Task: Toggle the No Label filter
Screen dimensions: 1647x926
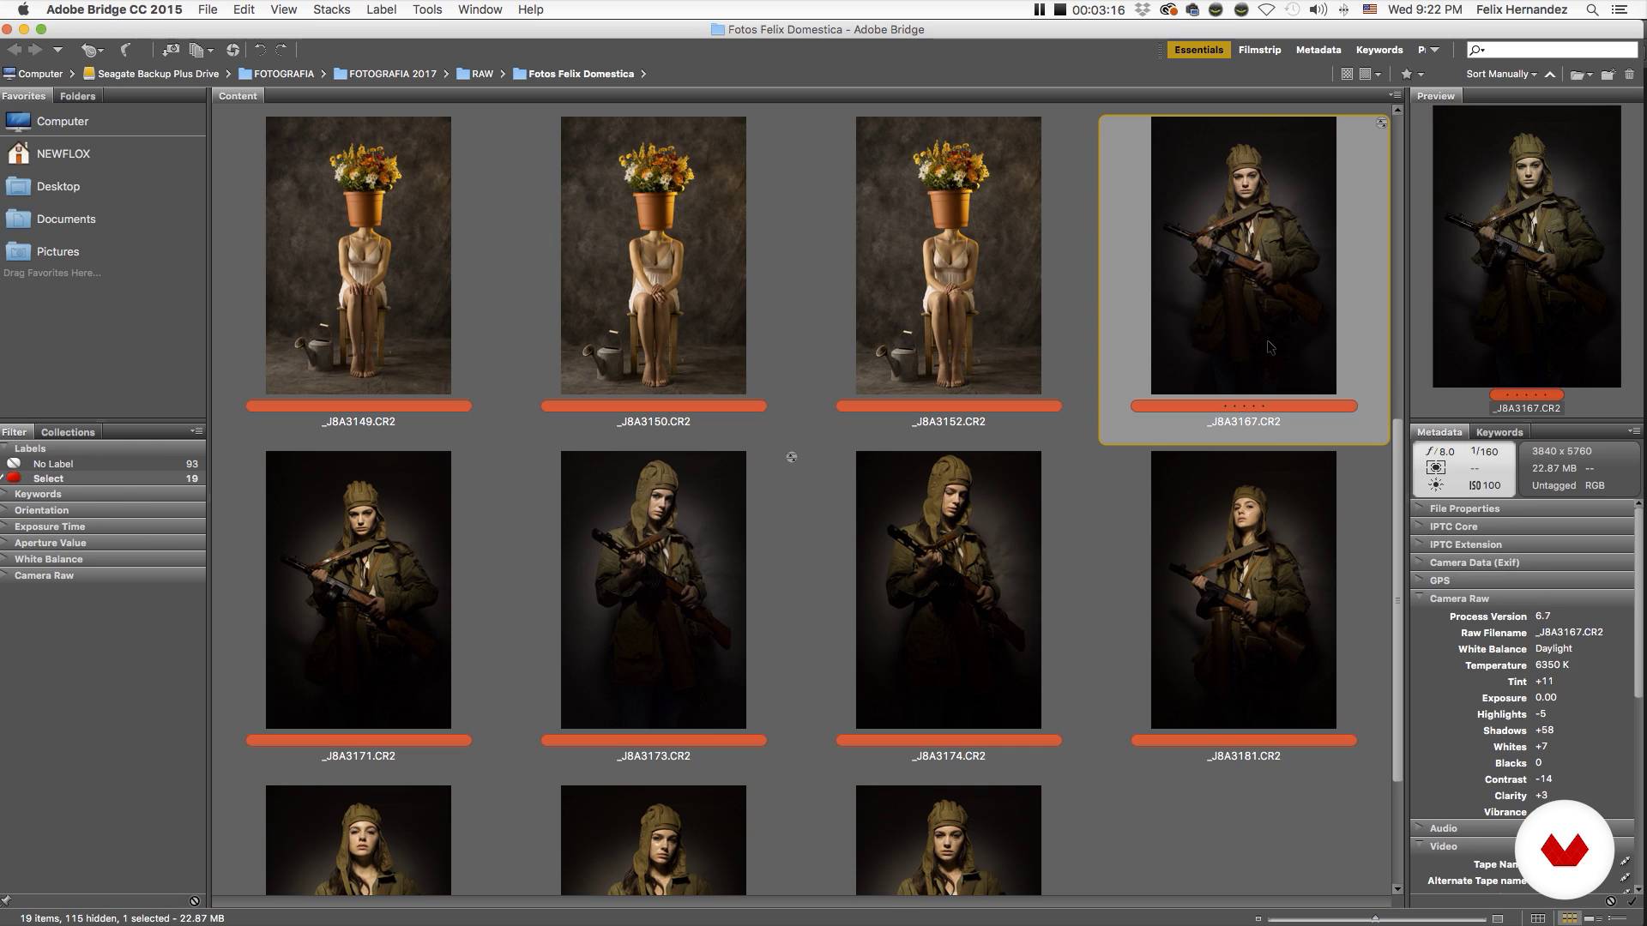Action: (x=103, y=464)
